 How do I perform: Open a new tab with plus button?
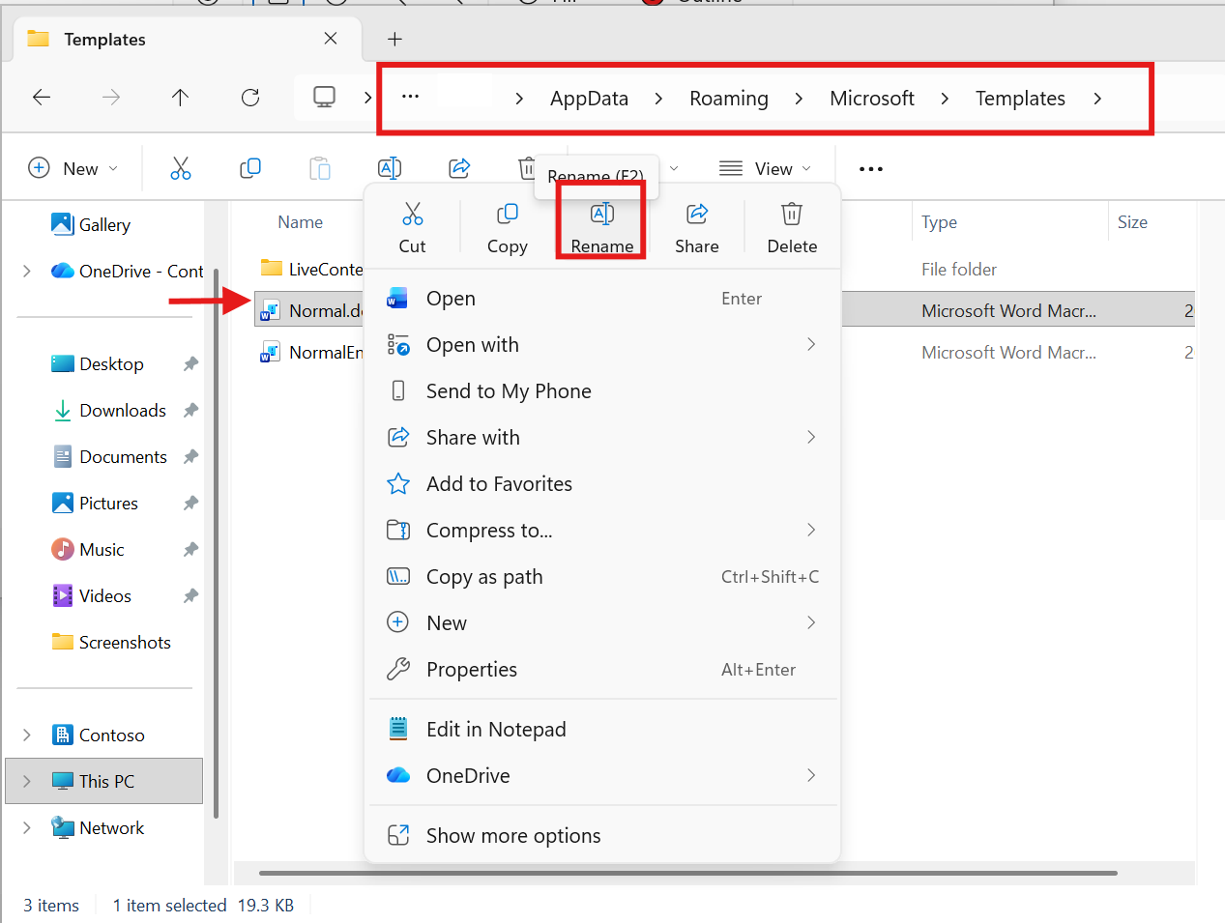[394, 39]
